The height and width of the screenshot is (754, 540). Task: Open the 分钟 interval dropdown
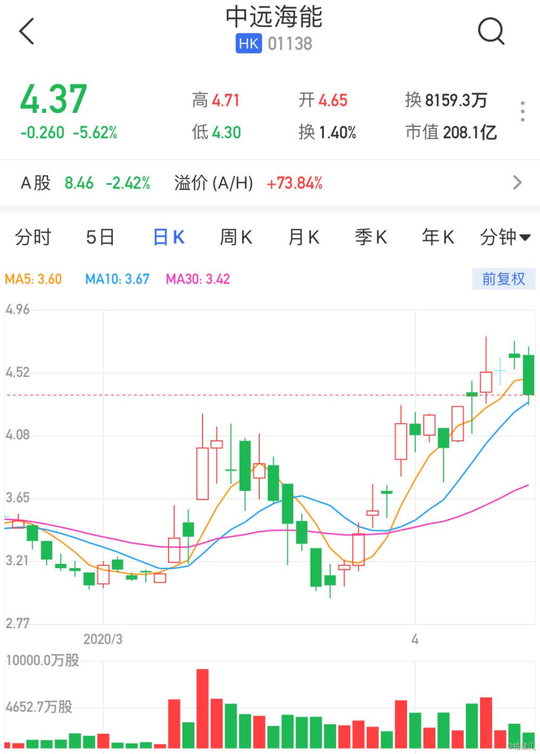(505, 237)
